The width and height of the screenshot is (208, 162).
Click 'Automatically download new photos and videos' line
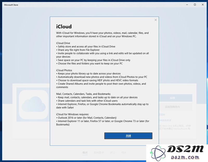pyautogui.click(x=102, y=77)
